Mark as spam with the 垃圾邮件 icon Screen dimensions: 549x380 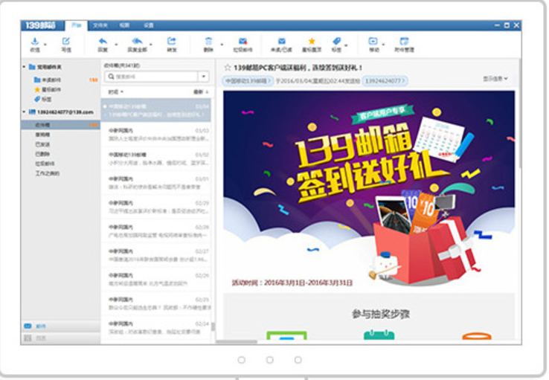pos(243,42)
